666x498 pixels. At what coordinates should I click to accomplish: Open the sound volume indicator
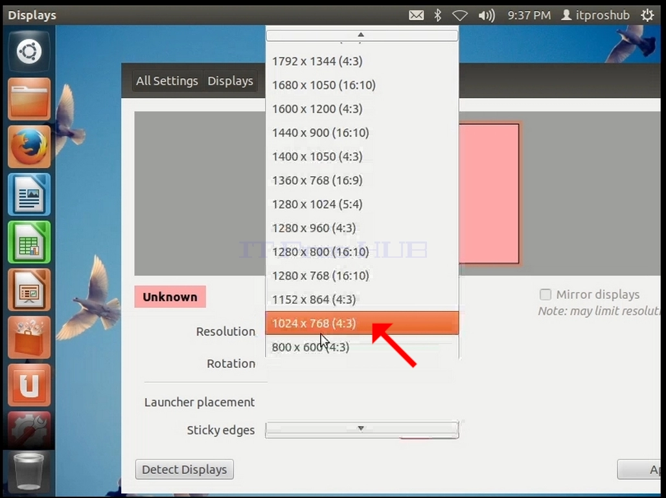pos(487,16)
